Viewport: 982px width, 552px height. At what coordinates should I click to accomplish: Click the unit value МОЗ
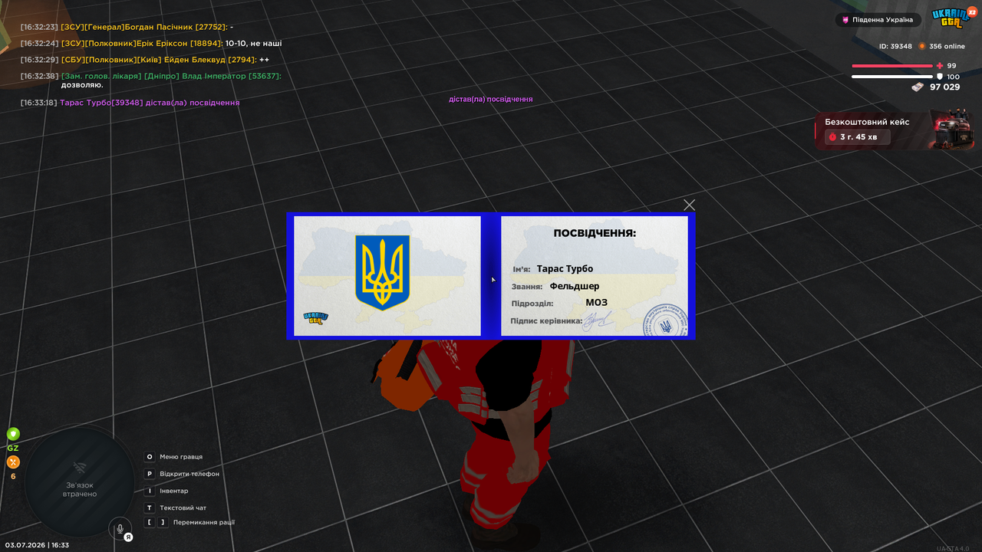tap(596, 302)
